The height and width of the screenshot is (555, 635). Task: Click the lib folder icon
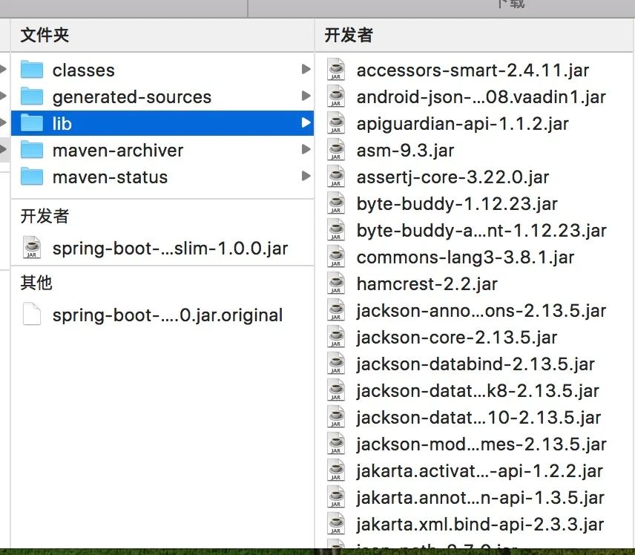(x=32, y=122)
